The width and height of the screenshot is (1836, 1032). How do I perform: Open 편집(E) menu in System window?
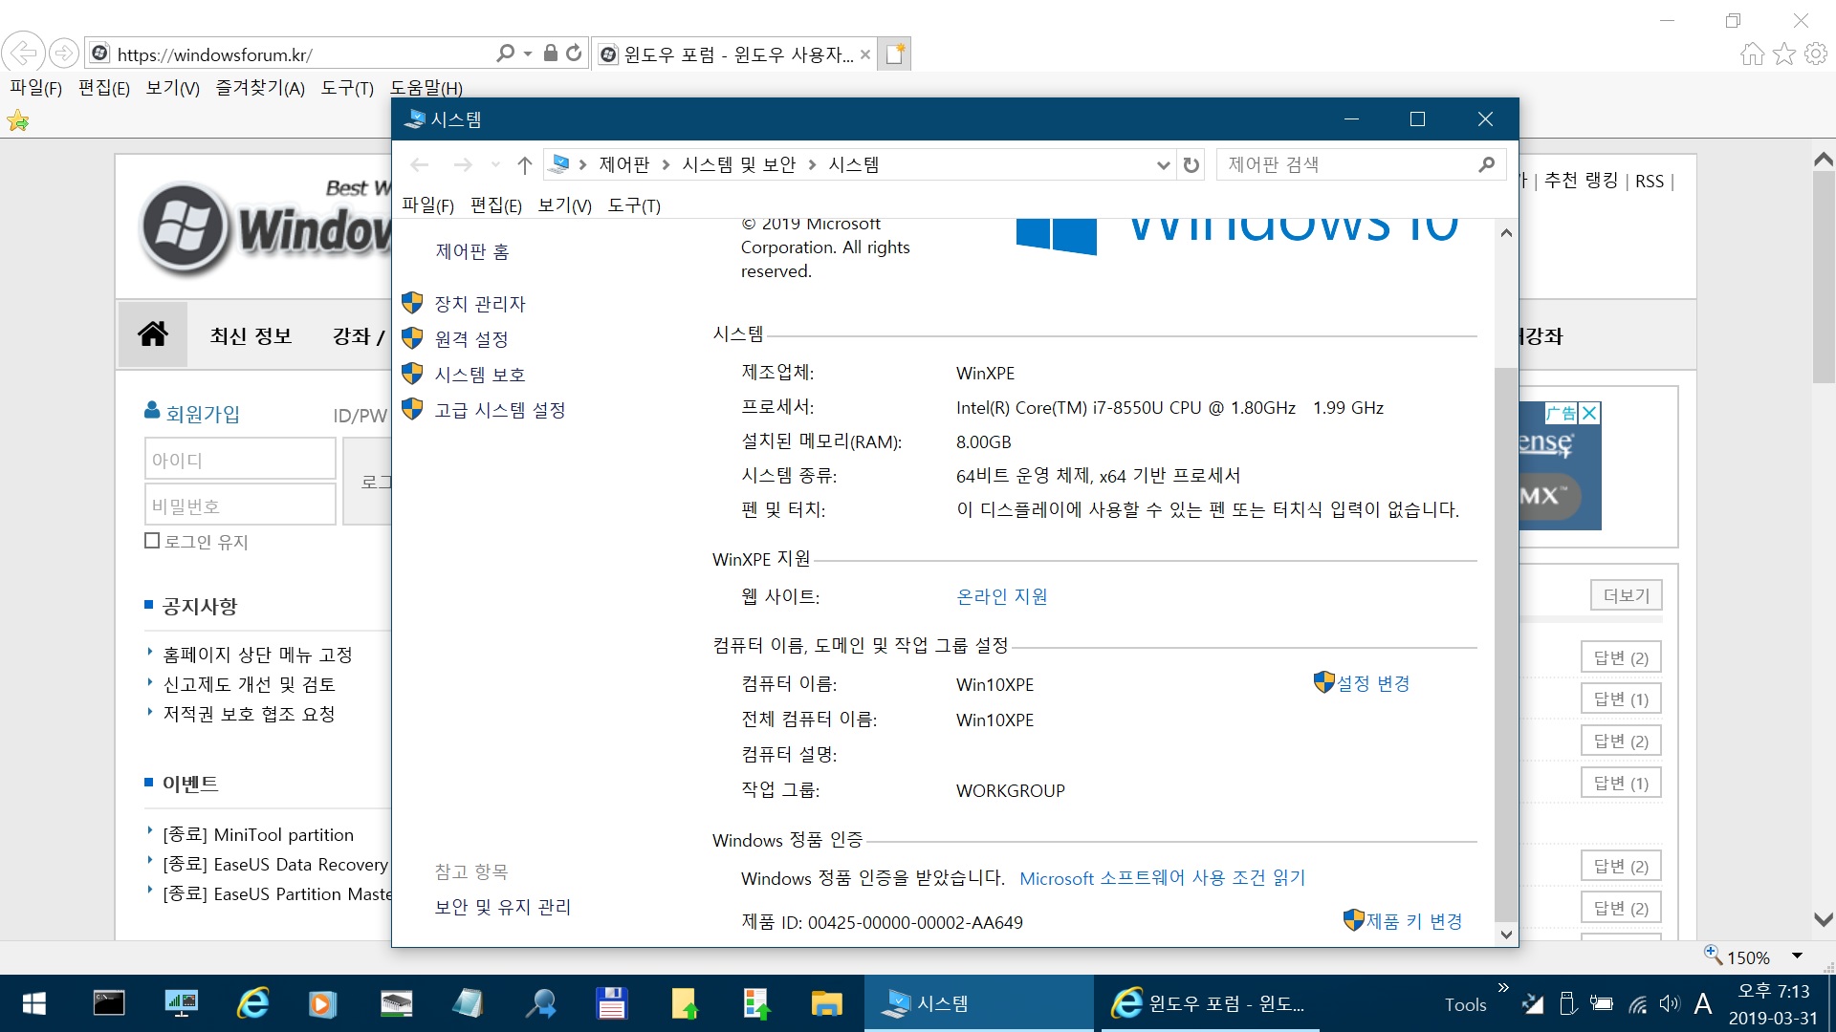[495, 205]
